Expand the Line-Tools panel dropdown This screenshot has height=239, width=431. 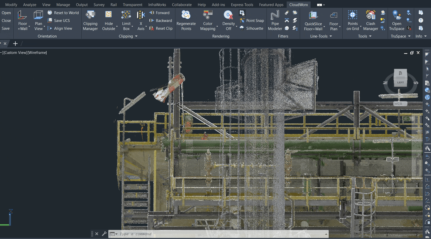(x=331, y=36)
